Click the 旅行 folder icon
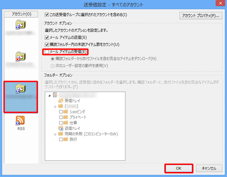 coord(65,139)
